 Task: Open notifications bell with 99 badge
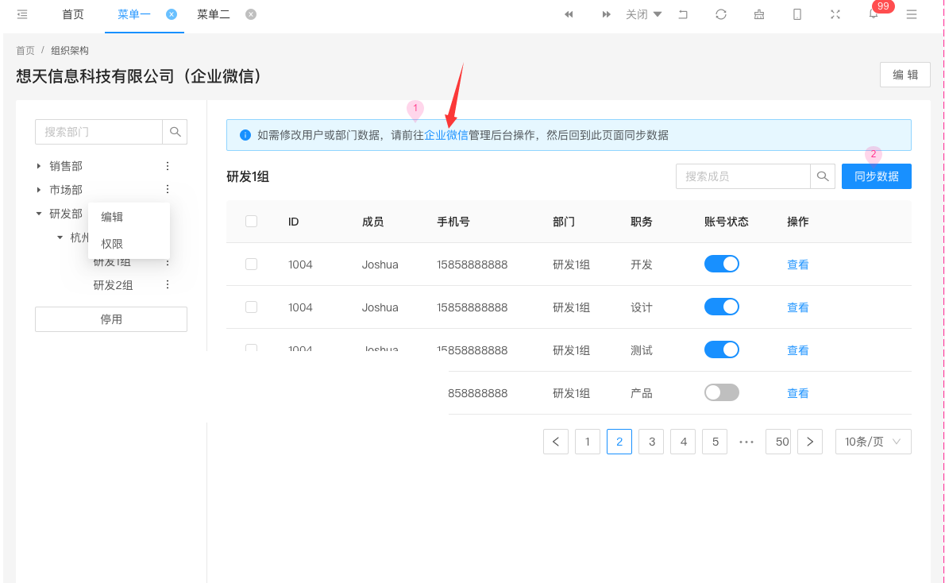click(874, 14)
